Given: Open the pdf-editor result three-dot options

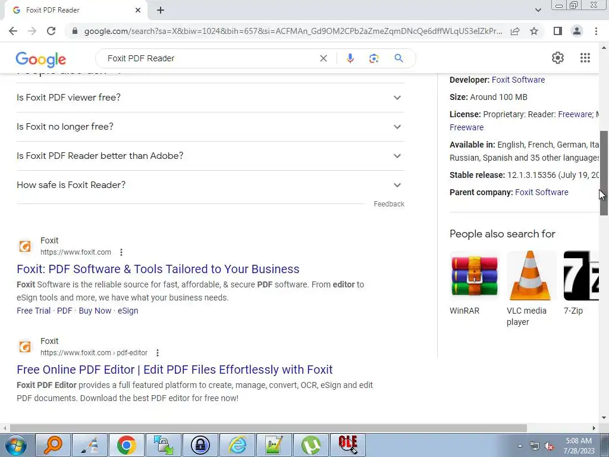Looking at the screenshot, I should click(x=157, y=353).
